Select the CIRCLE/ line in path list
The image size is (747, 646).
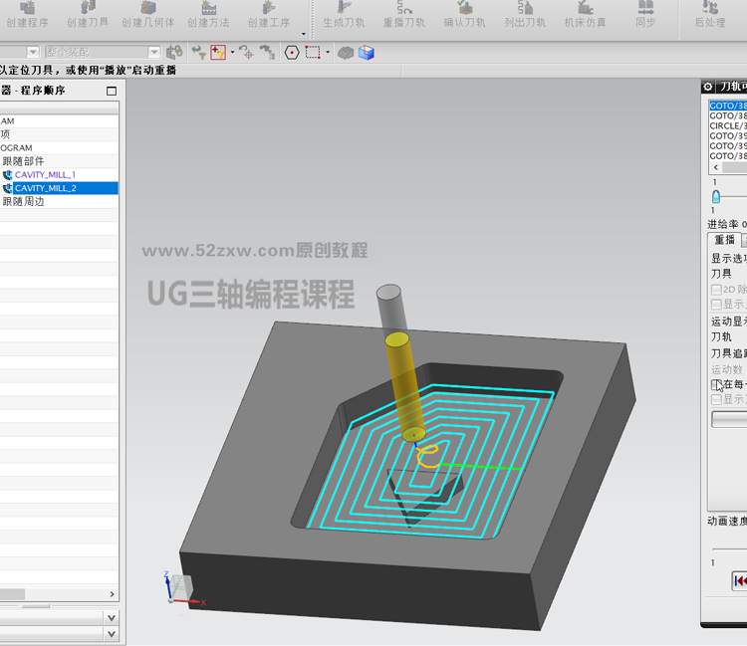(x=728, y=125)
